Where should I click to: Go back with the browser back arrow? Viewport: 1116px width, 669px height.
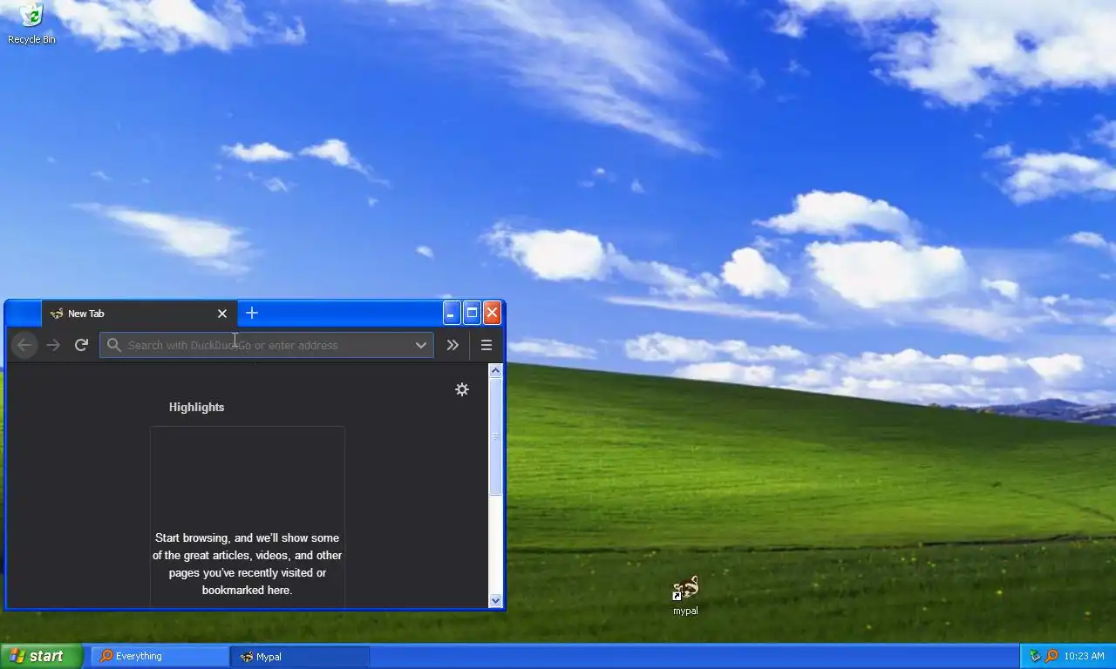[x=24, y=345]
